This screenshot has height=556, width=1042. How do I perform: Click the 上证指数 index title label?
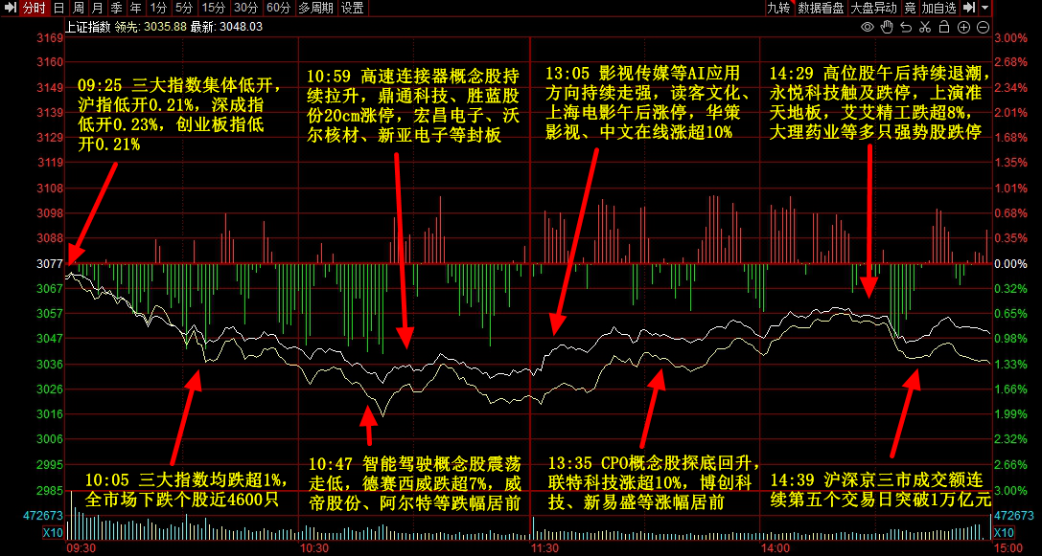click(x=87, y=27)
